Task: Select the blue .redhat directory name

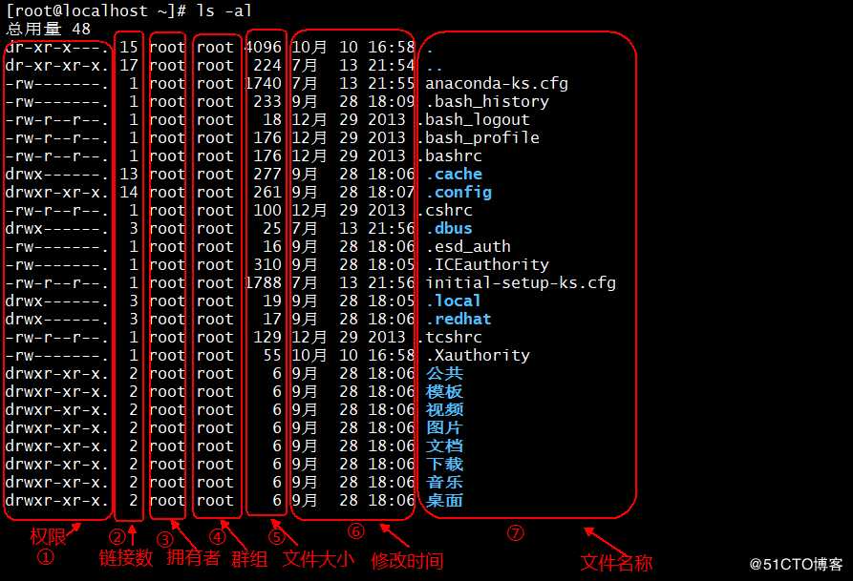Action: [x=458, y=319]
